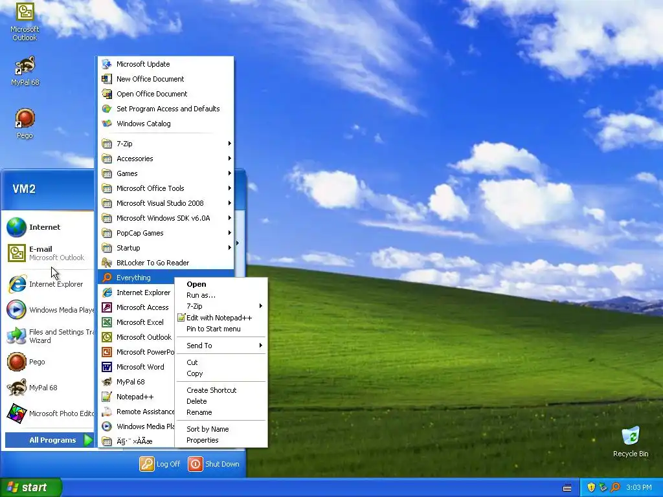Expand the Microsoft Windows SDK v6.0A folder
The height and width of the screenshot is (497, 663).
tap(166, 218)
